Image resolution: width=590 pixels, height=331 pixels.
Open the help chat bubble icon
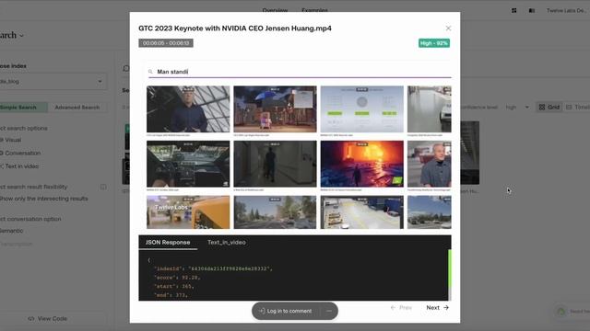[561, 312]
